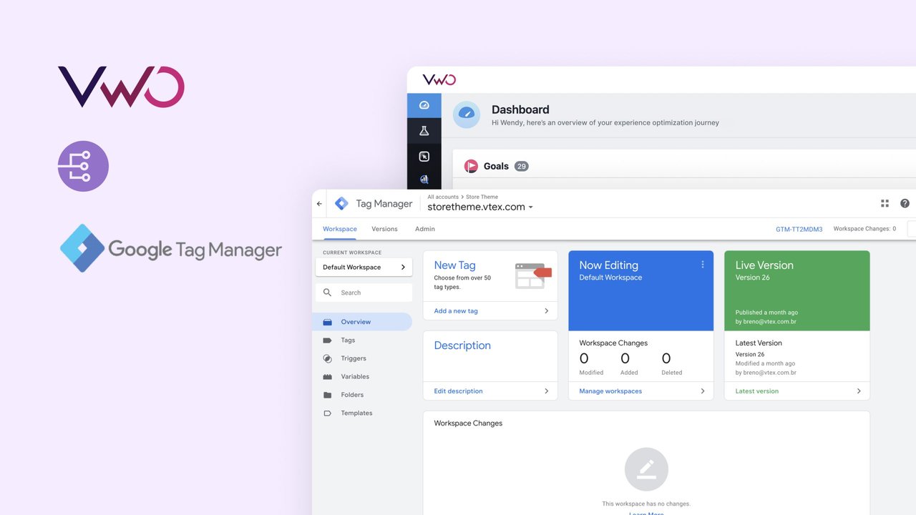Click the Description card heading
This screenshot has height=515, width=916.
click(x=462, y=345)
